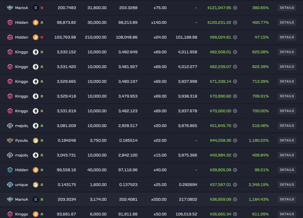The width and height of the screenshot is (303, 218).
Task: Click the price 101,188.98
Action: point(186,37)
